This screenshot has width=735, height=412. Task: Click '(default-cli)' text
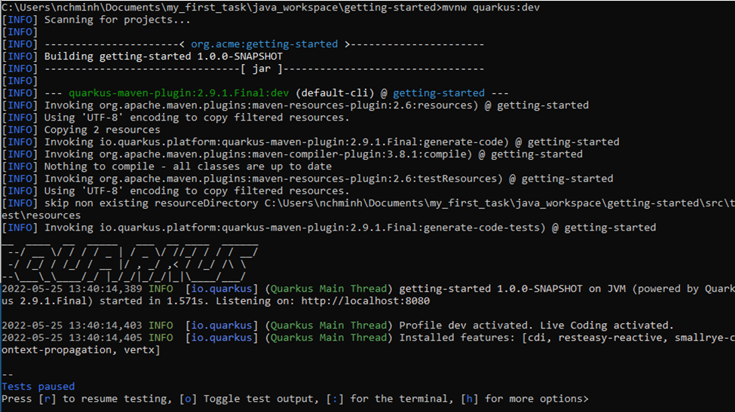335,93
